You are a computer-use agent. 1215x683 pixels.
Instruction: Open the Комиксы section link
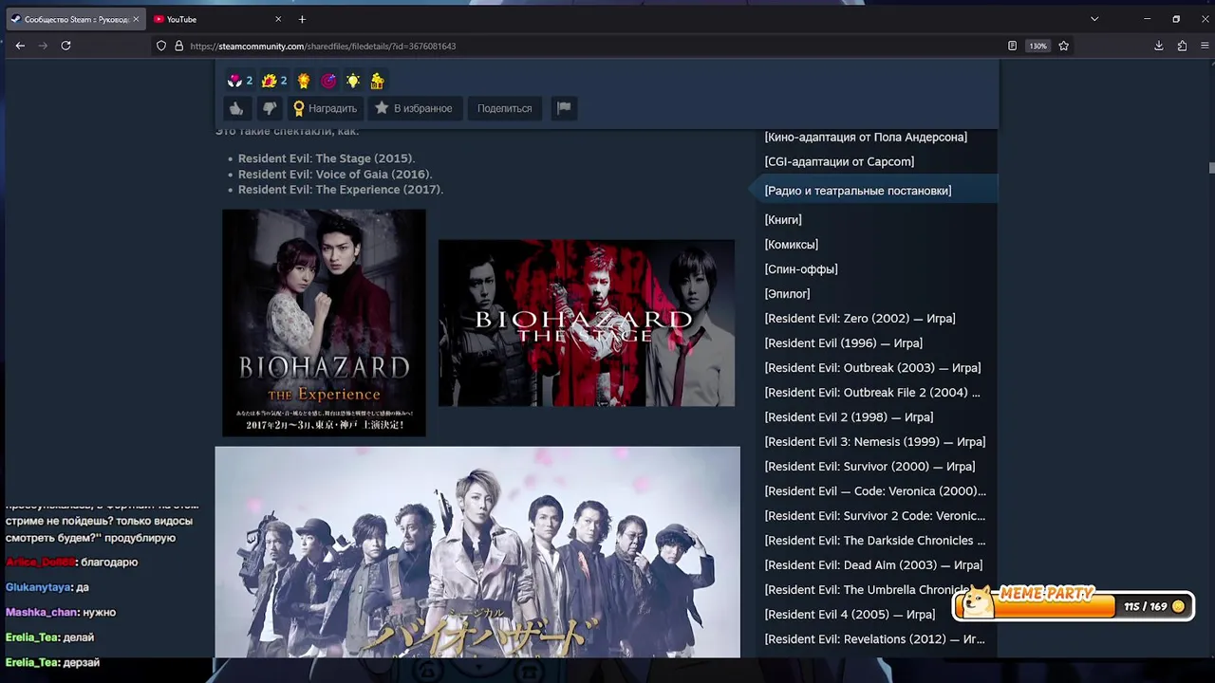coord(792,244)
